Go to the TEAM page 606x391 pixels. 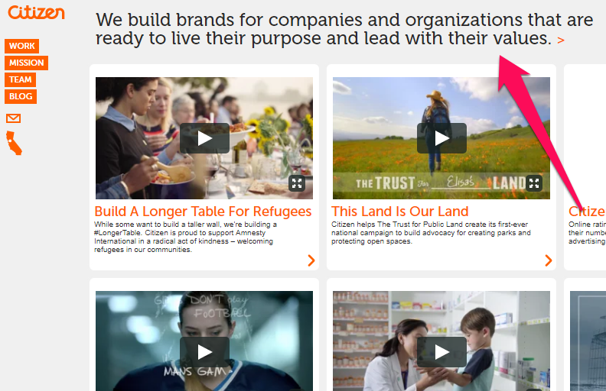[x=21, y=80]
